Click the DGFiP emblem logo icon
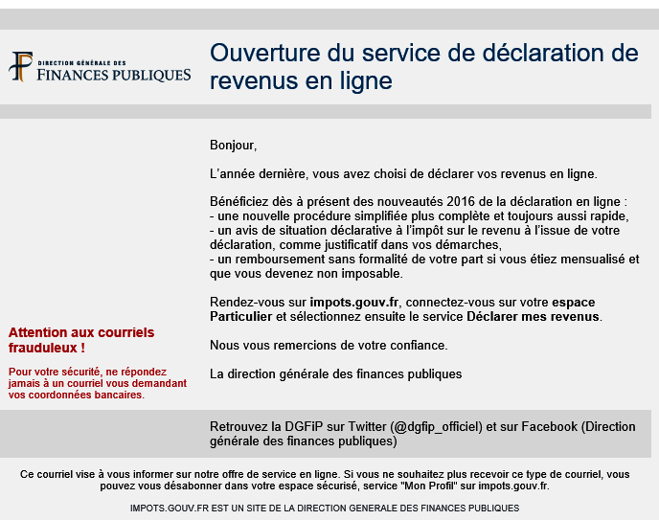Screen dimensions: 659x520 [20, 67]
